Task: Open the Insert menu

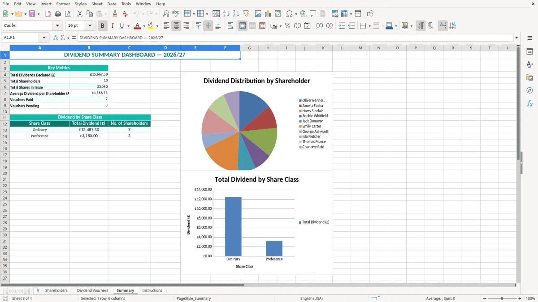Action: point(46,4)
